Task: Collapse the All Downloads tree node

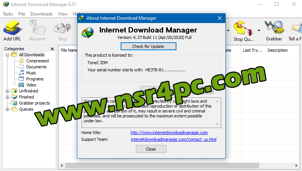Action: coord(7,55)
